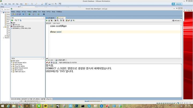Click the Windows Start button
This screenshot has height=108, width=193.
(x=2, y=106)
